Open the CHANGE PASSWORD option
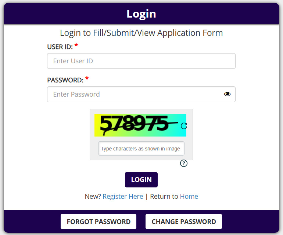 [x=184, y=221]
